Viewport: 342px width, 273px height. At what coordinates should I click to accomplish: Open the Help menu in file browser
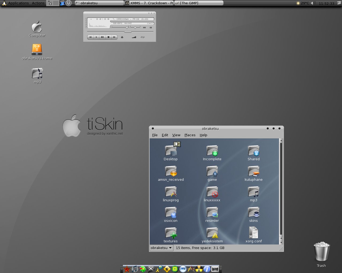[x=203, y=135]
